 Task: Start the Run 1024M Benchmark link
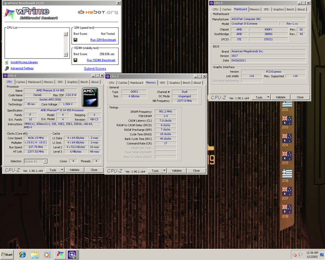[x=101, y=60]
